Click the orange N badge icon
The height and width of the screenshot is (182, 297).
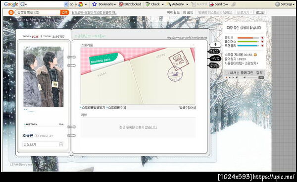pos(255,55)
